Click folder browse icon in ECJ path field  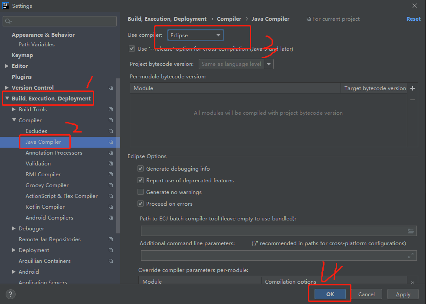pyautogui.click(x=411, y=231)
